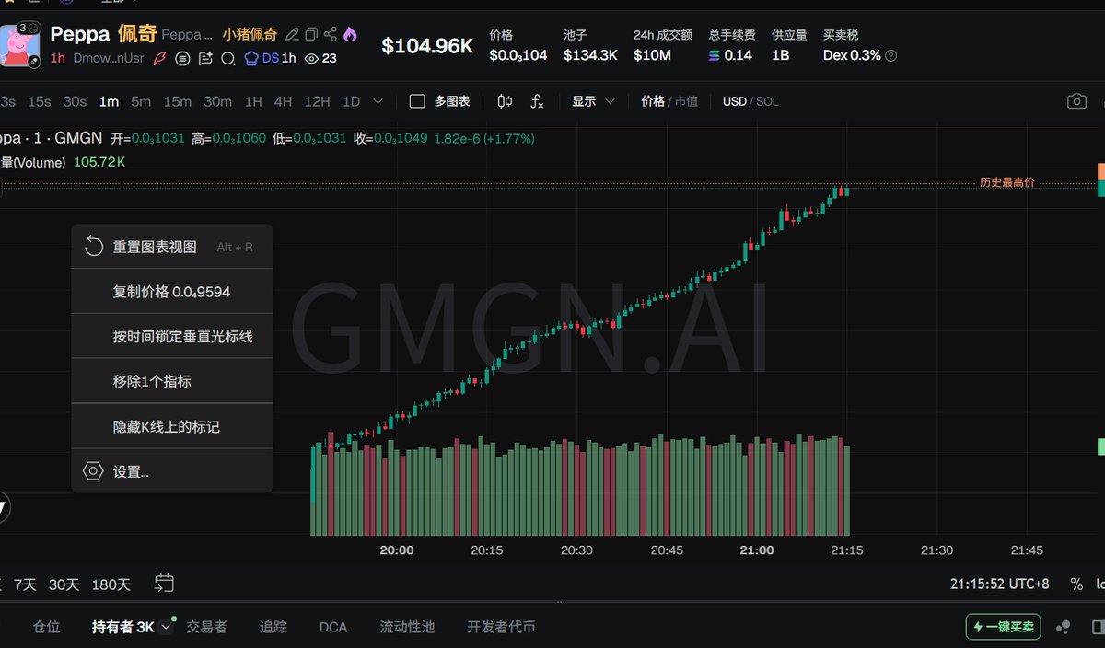This screenshot has height=648, width=1105.
Task: Switch chart to 市值 mode
Action: click(x=687, y=101)
